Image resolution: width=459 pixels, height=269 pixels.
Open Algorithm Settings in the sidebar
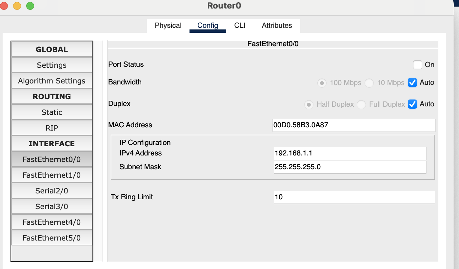point(52,81)
